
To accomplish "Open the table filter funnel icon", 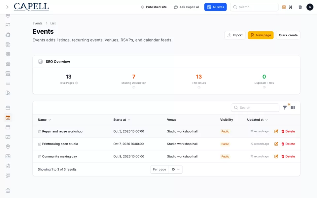I will tap(285, 108).
